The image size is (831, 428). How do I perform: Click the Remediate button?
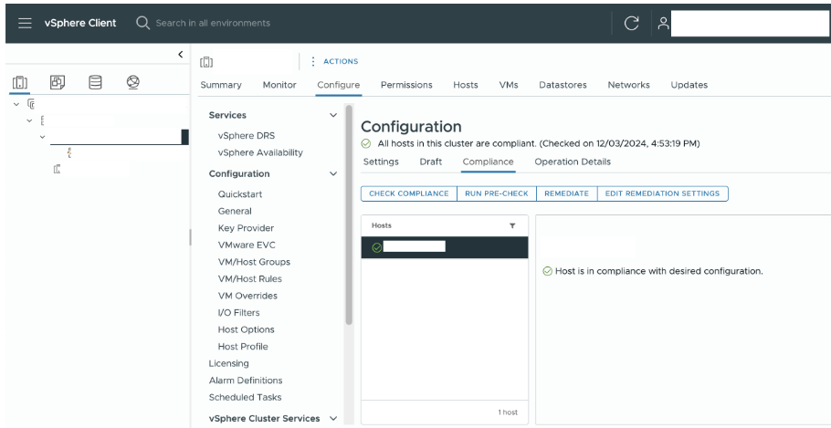click(x=565, y=193)
